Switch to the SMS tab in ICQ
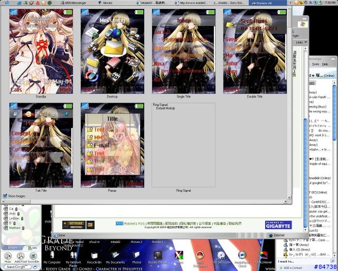The width and height of the screenshot is (338, 271). pyautogui.click(x=33, y=248)
